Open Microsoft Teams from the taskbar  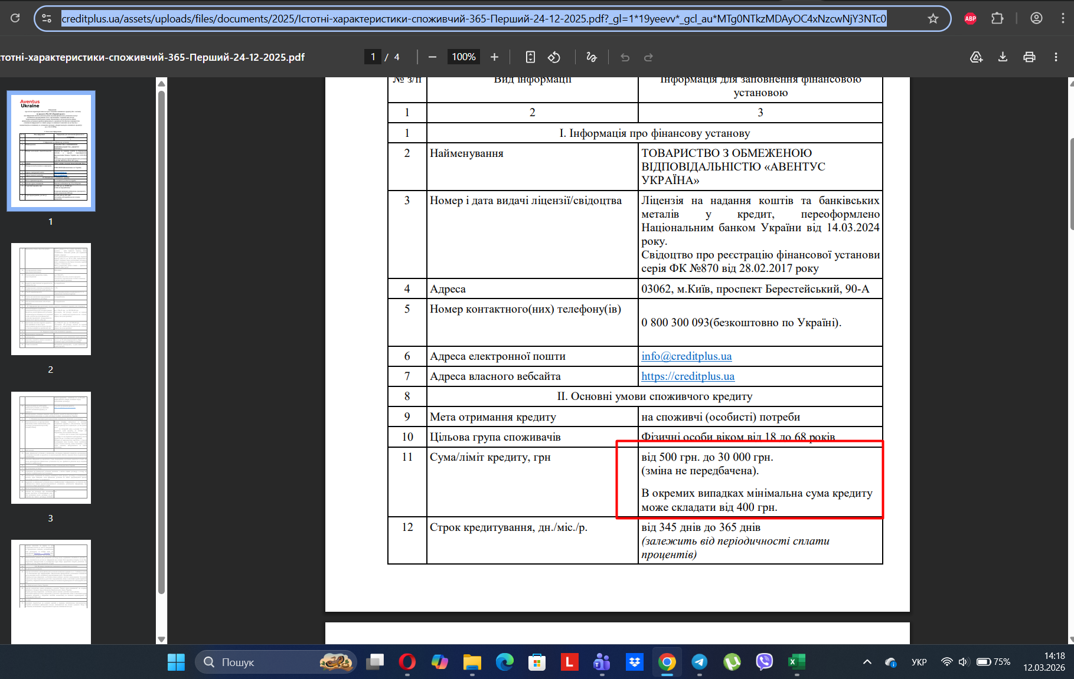602,662
